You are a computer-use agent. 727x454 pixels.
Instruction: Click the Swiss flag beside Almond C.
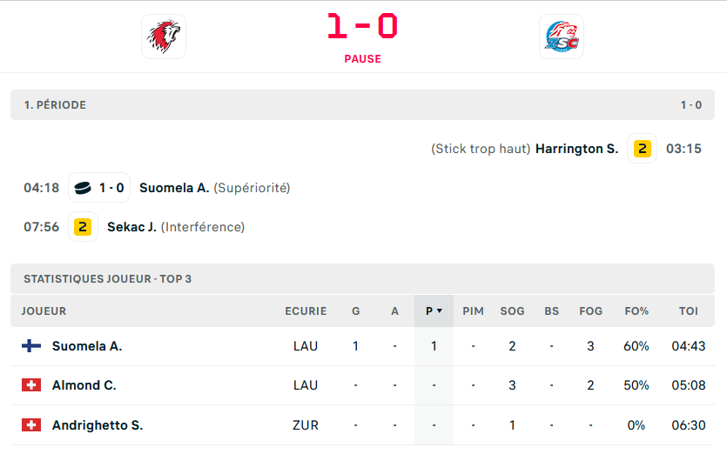point(31,385)
